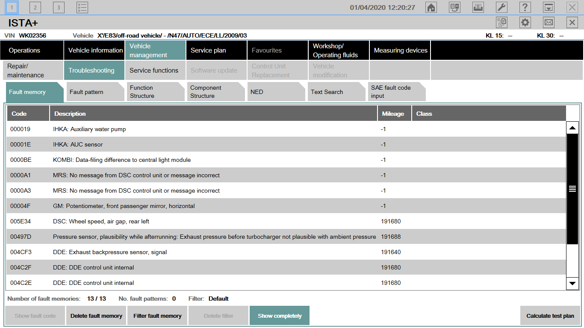Click the minimize-to-tray dropdown window icon
This screenshot has height=328, width=584.
tap(549, 7)
